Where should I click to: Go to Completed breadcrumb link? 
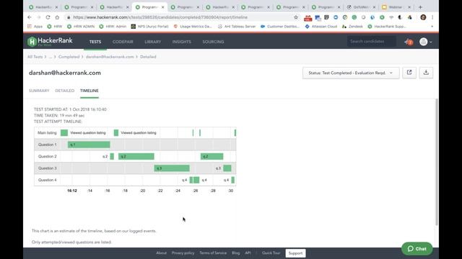point(69,57)
